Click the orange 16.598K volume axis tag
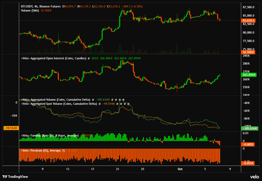262x181 pixels. point(248,52)
